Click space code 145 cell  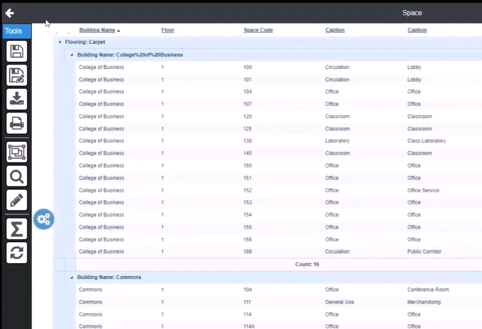click(248, 153)
